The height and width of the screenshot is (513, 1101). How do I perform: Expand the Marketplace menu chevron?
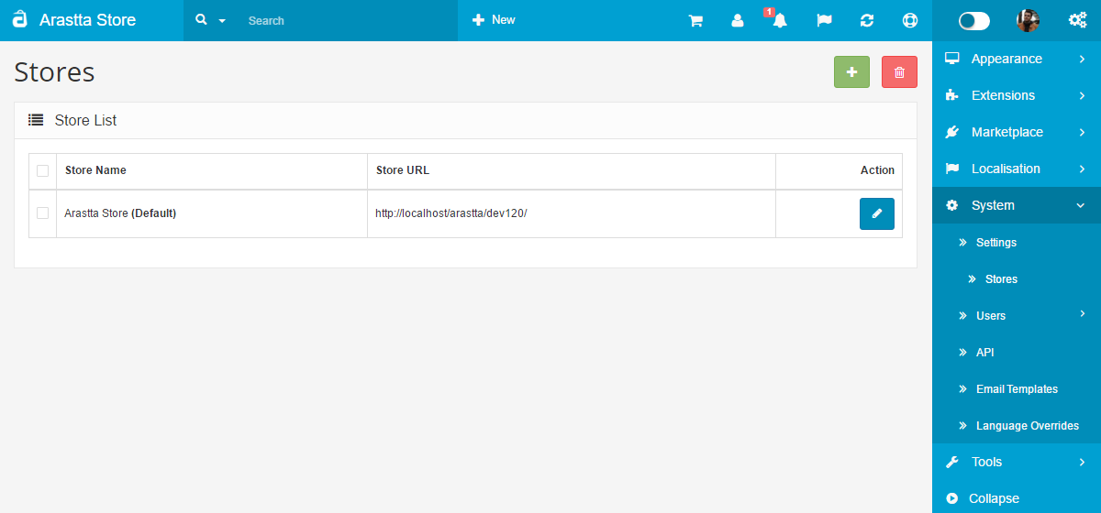click(1083, 132)
